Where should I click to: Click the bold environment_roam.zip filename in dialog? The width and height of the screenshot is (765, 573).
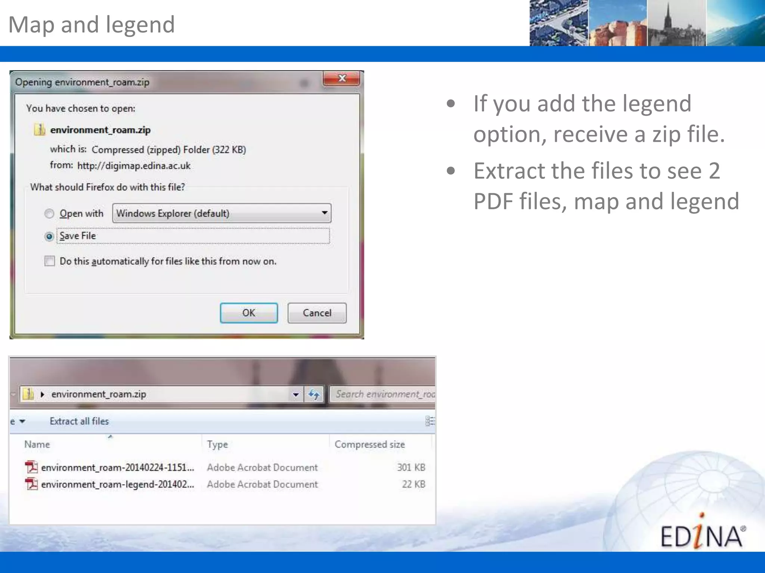point(100,130)
